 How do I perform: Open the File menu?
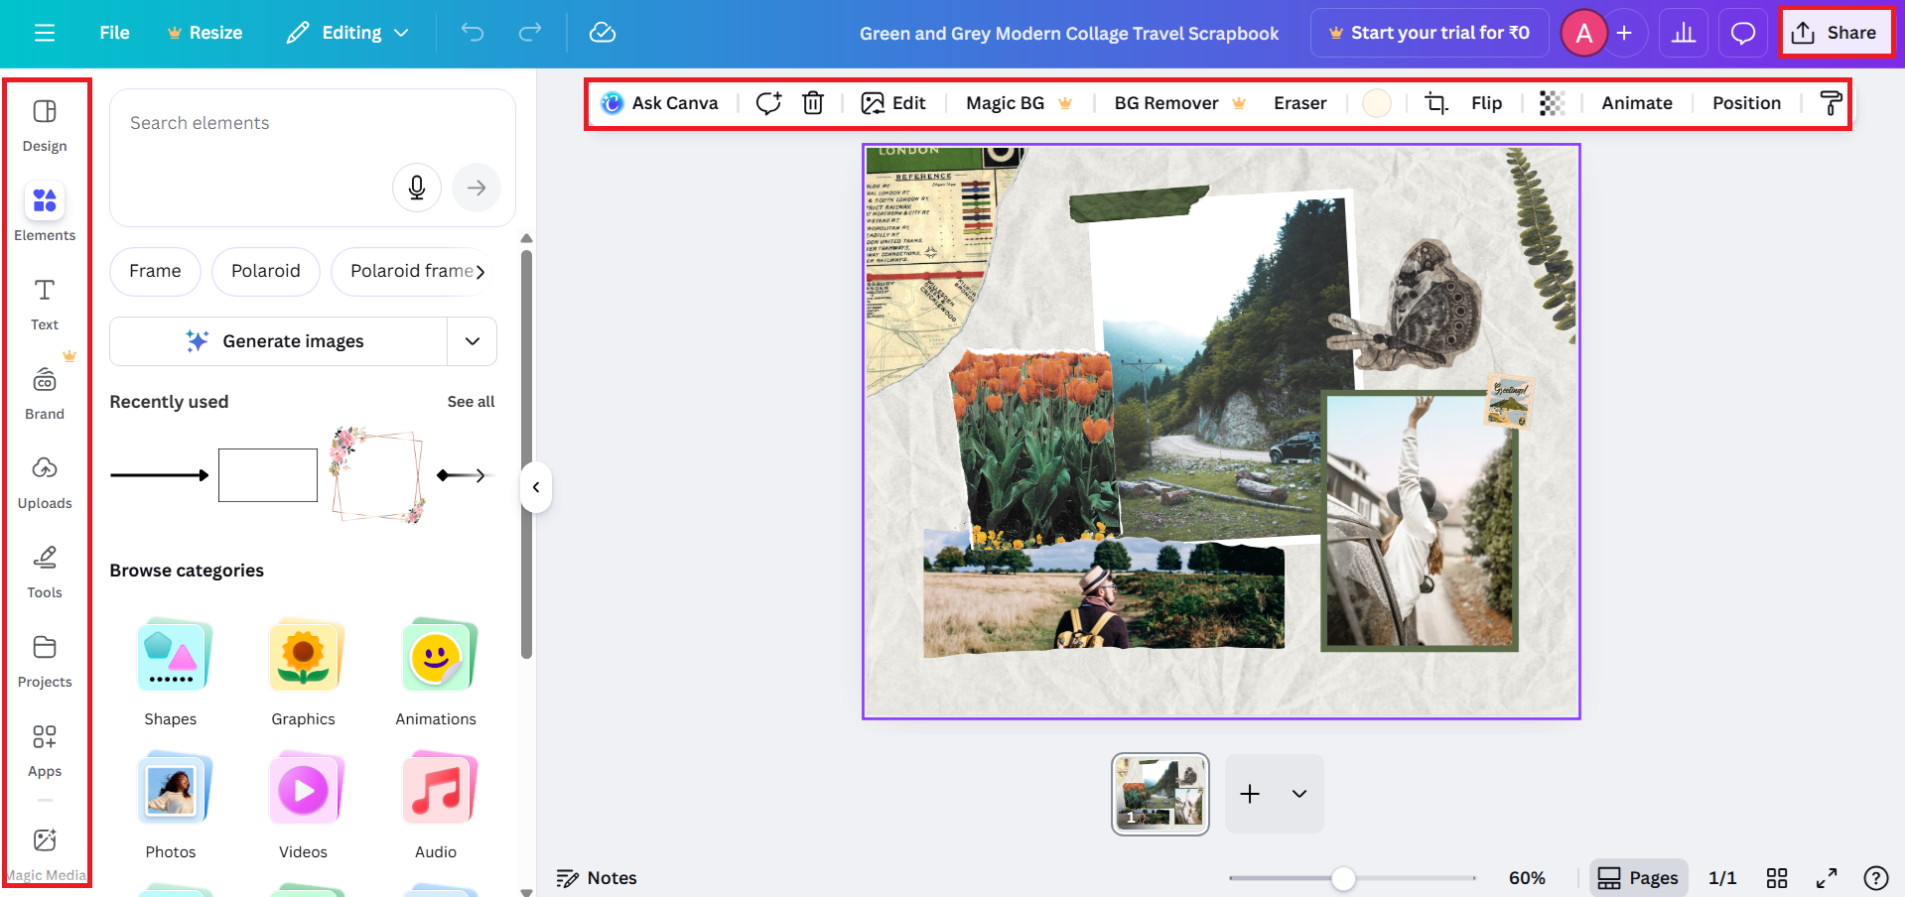(x=113, y=32)
